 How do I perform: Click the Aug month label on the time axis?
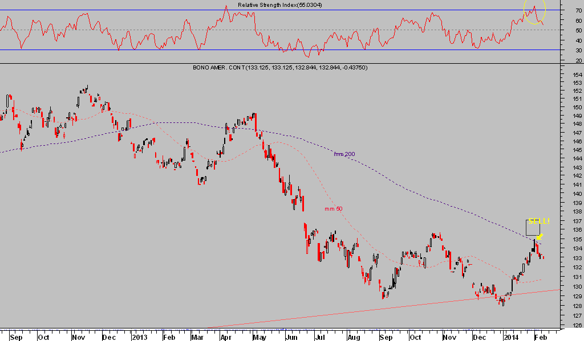[355, 337]
